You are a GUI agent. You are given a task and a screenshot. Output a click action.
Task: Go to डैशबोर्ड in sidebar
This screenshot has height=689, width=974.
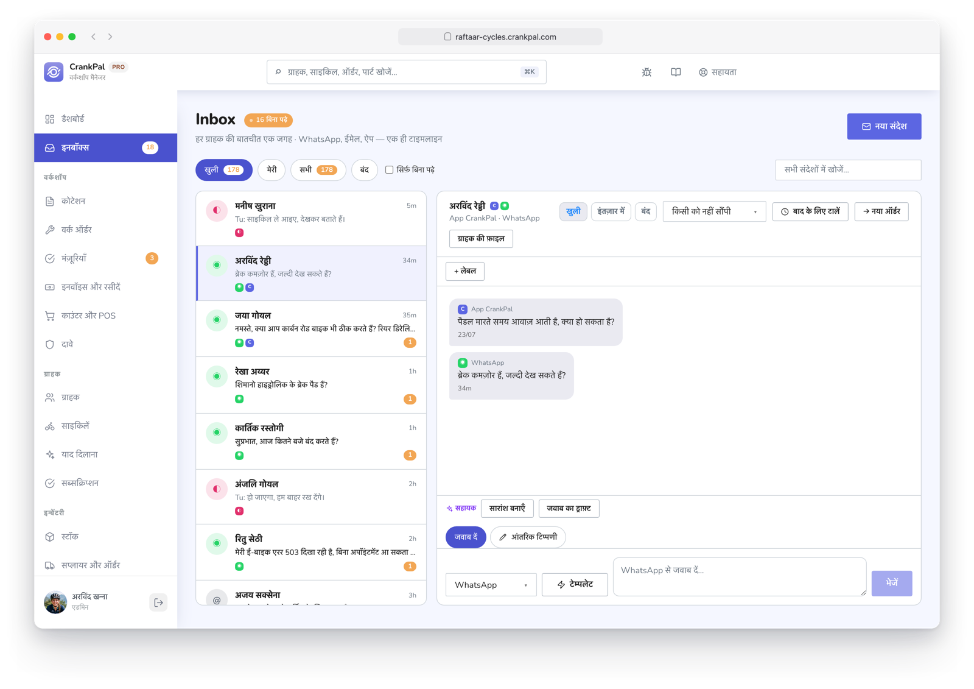click(105, 119)
